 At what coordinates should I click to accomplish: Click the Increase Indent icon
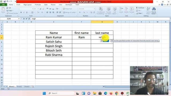point(60,13)
